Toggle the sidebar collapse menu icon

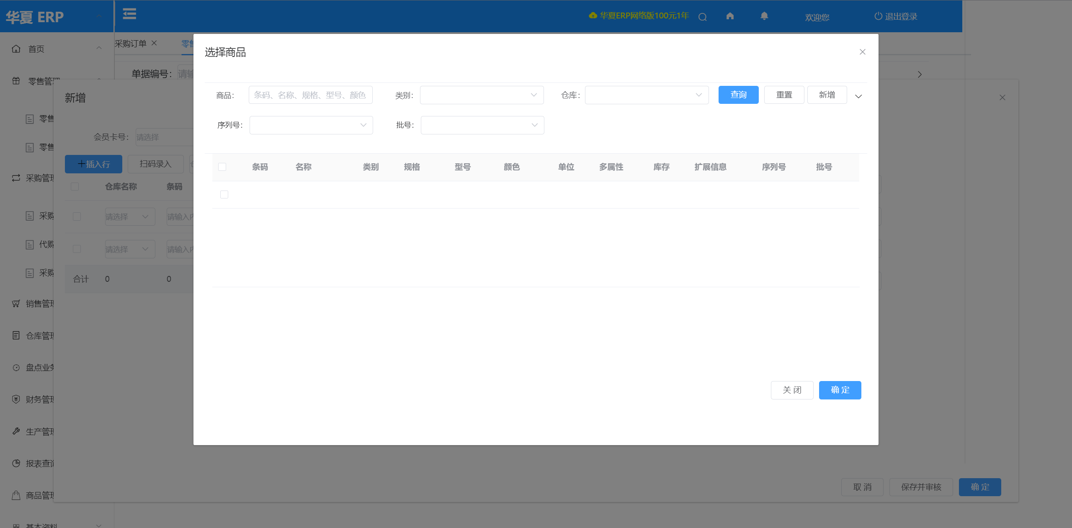click(x=129, y=14)
